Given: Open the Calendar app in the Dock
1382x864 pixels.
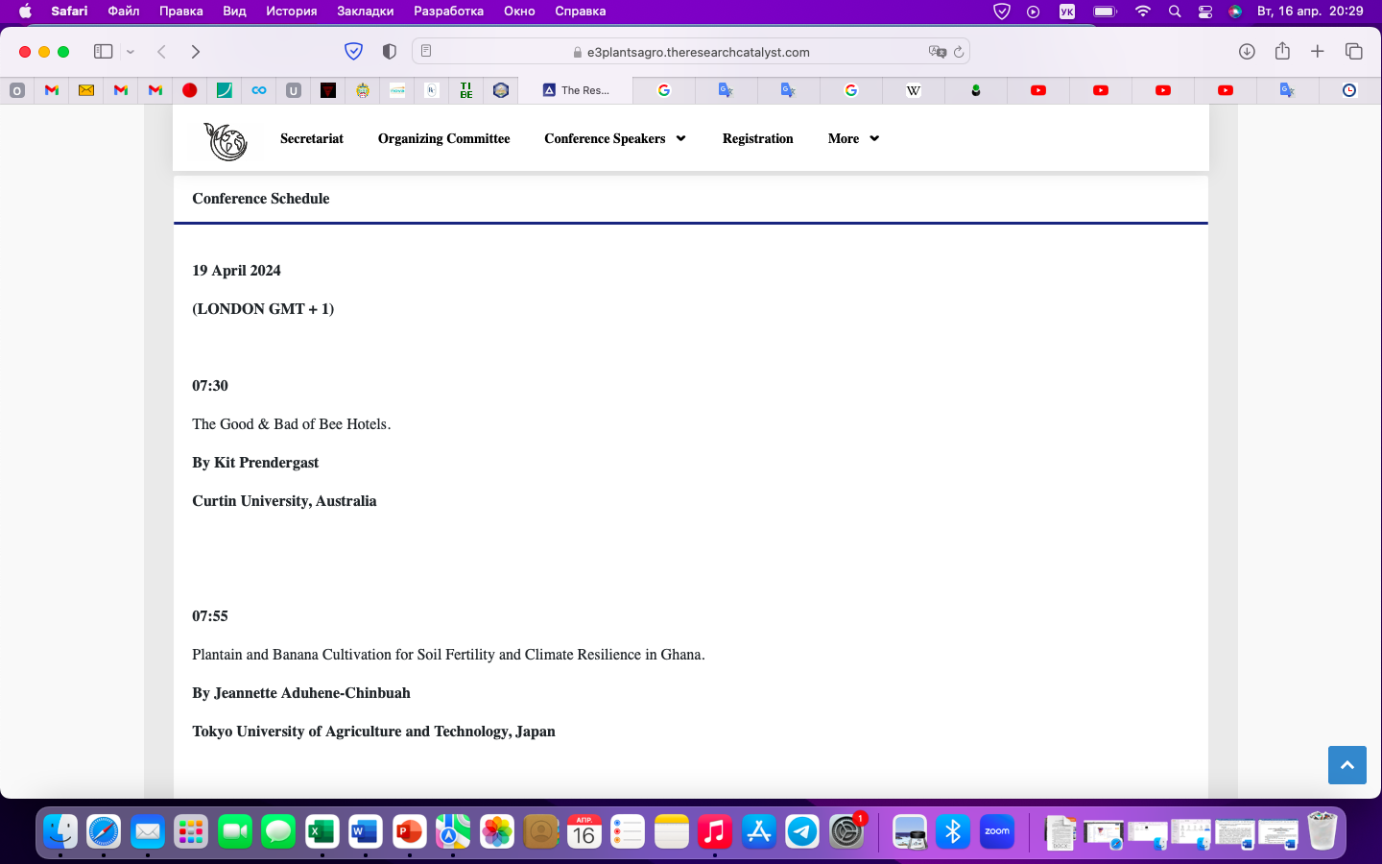Looking at the screenshot, I should [584, 831].
